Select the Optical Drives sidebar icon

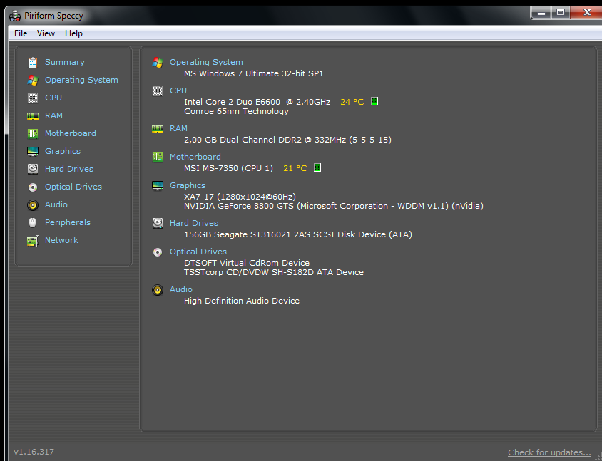[x=33, y=187]
